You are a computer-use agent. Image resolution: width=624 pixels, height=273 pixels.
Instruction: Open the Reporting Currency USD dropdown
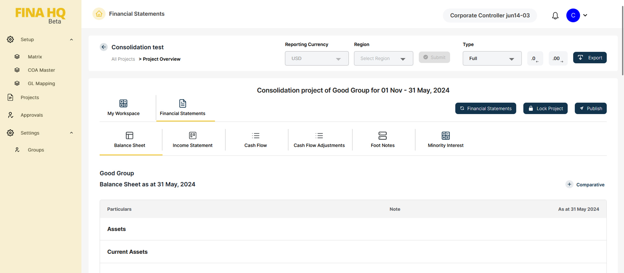tap(316, 58)
